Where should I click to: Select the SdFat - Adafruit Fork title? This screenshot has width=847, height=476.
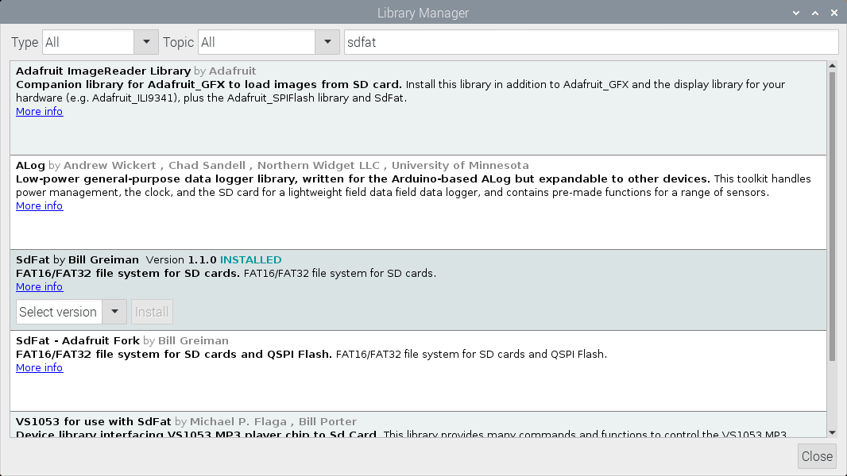click(x=78, y=340)
